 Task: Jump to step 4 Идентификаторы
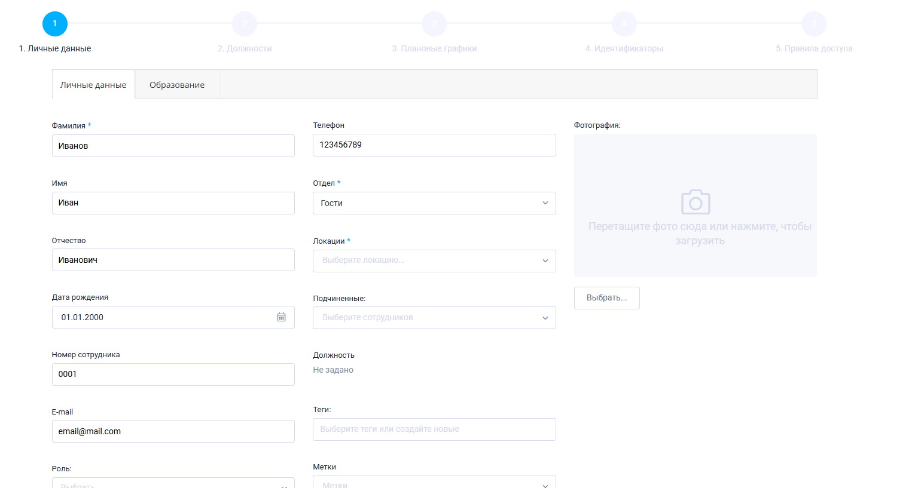pyautogui.click(x=624, y=24)
